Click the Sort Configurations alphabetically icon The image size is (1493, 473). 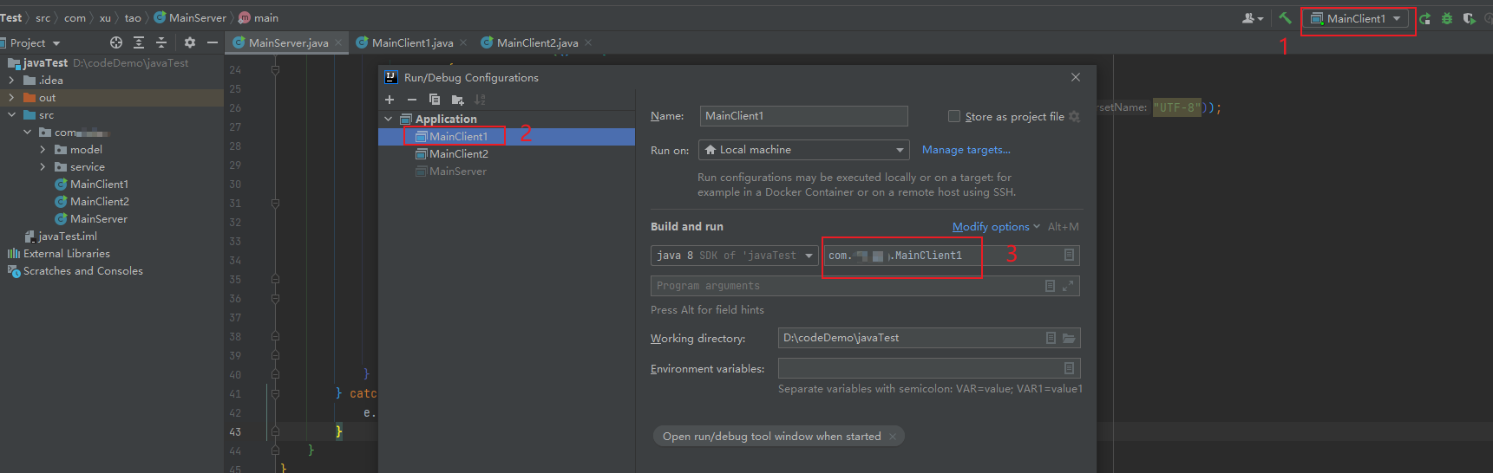click(480, 100)
